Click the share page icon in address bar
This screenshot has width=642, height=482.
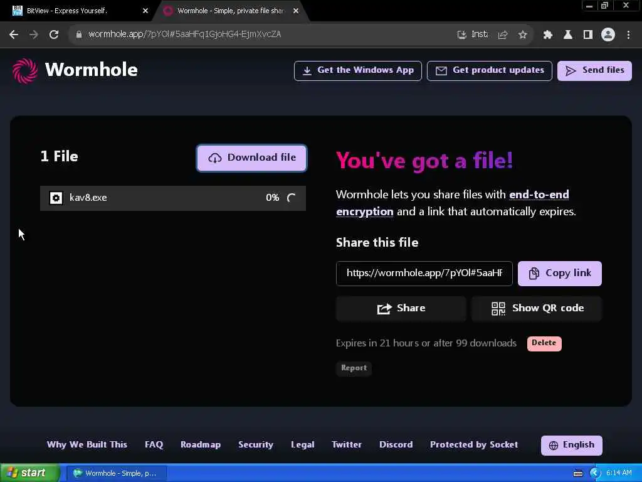click(x=503, y=35)
